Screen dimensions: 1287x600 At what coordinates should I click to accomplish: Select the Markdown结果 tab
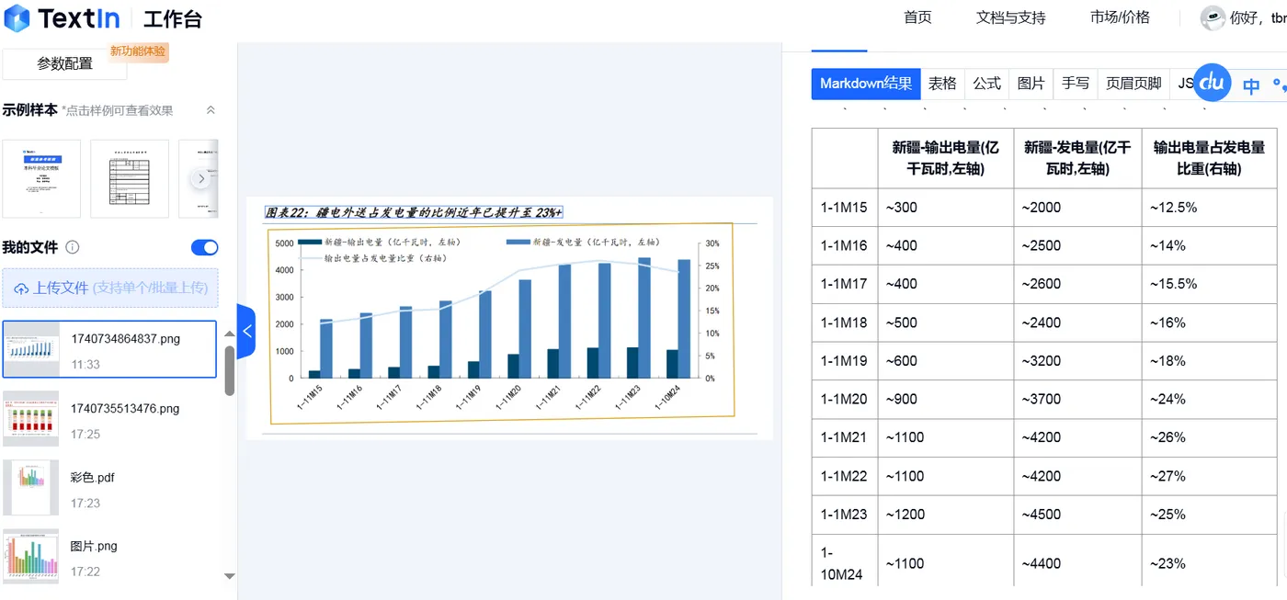tap(866, 84)
